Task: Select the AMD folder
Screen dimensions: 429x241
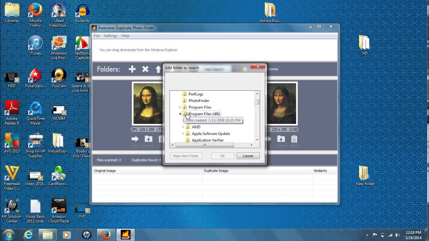Action: [x=196, y=127]
